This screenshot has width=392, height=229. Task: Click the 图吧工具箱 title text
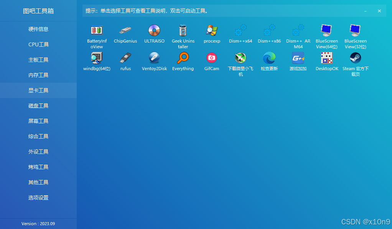click(38, 11)
